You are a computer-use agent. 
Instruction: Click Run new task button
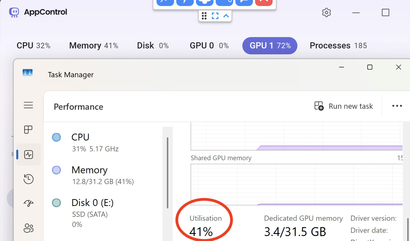pyautogui.click(x=344, y=106)
